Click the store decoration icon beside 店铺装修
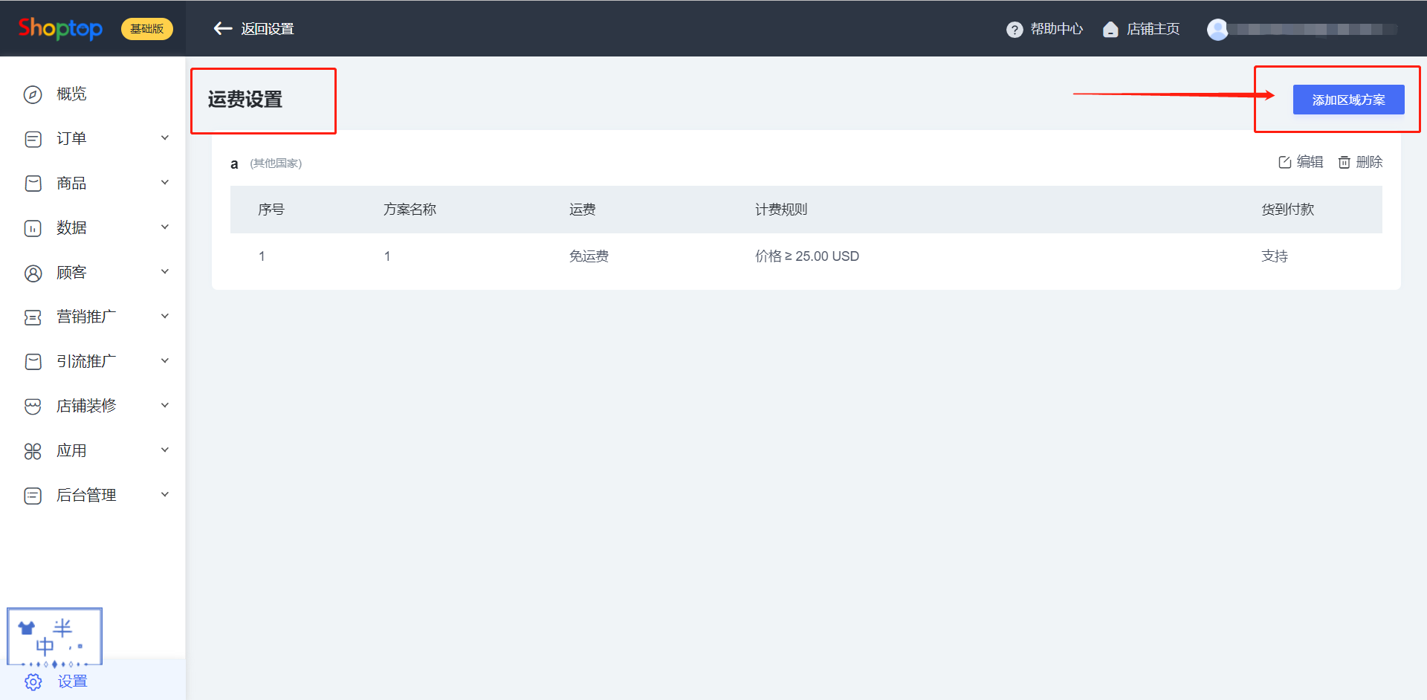 click(x=33, y=406)
